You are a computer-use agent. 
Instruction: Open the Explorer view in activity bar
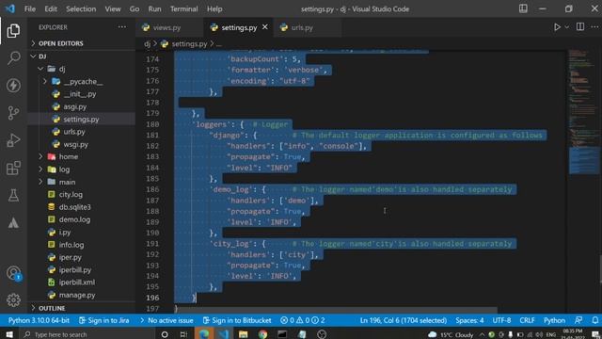(x=13, y=31)
